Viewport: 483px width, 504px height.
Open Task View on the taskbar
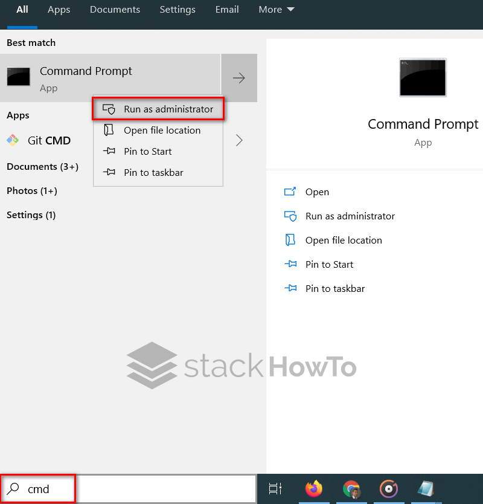tap(275, 489)
